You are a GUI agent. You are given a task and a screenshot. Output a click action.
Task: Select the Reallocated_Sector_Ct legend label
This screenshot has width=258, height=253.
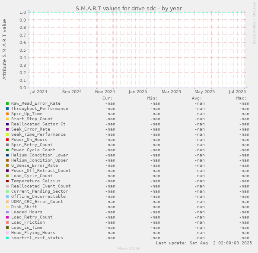coord(38,124)
